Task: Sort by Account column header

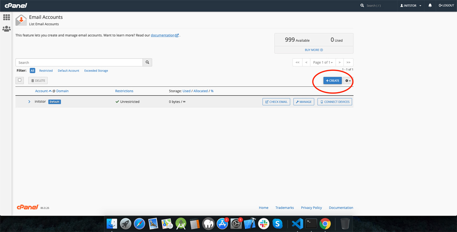Action: pos(42,91)
